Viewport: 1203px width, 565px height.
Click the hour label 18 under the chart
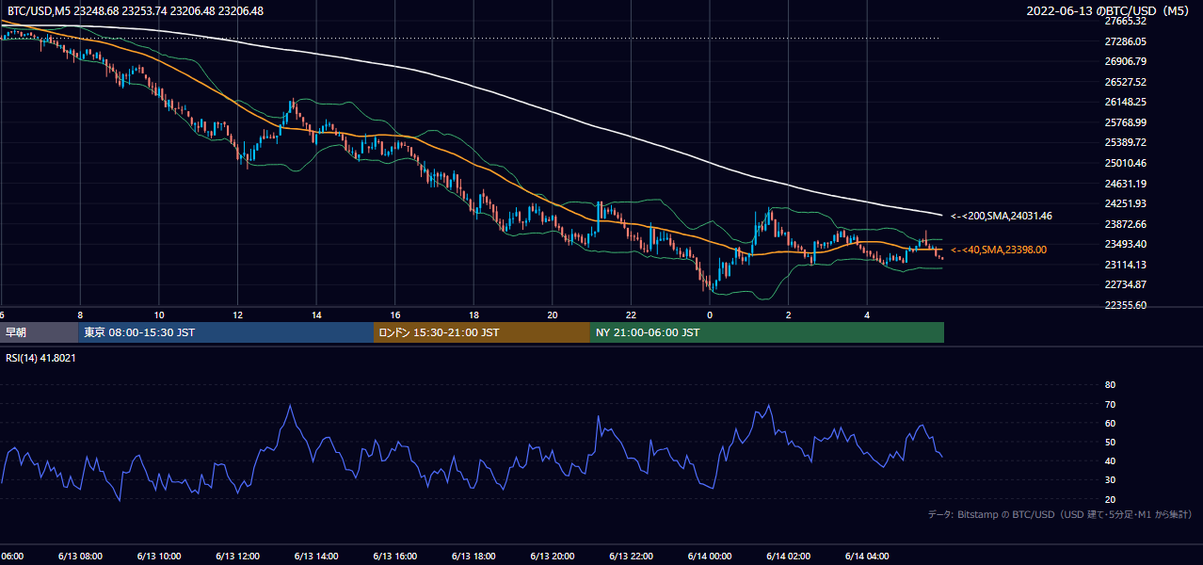pyautogui.click(x=474, y=315)
